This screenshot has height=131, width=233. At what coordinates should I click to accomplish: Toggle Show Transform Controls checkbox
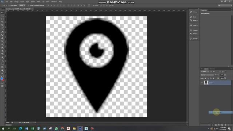click(x=29, y=5)
